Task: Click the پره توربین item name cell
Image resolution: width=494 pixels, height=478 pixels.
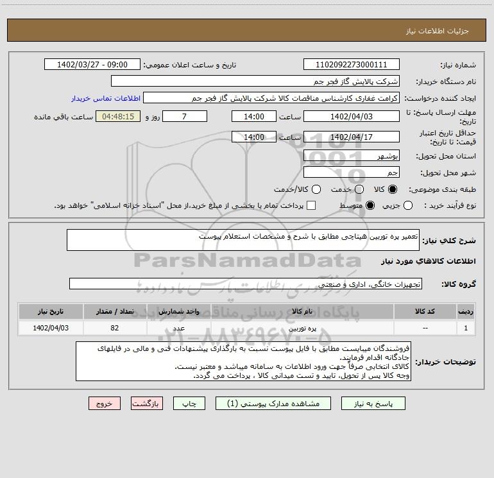Action: (x=302, y=329)
